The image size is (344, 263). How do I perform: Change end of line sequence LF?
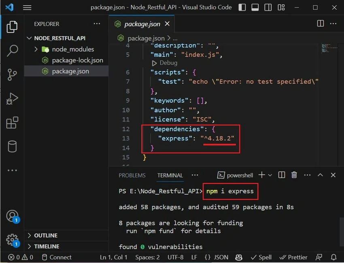point(194,257)
